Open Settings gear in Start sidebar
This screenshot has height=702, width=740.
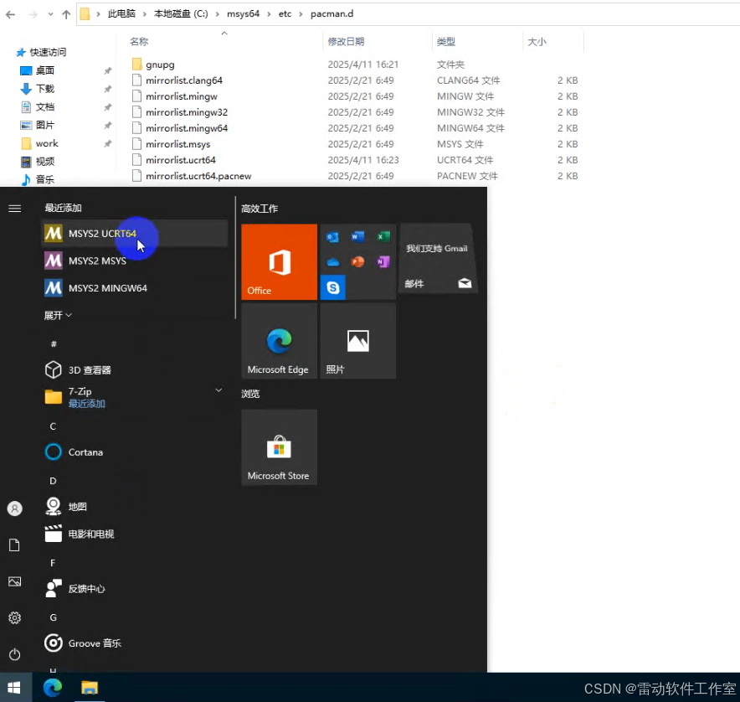click(x=14, y=618)
